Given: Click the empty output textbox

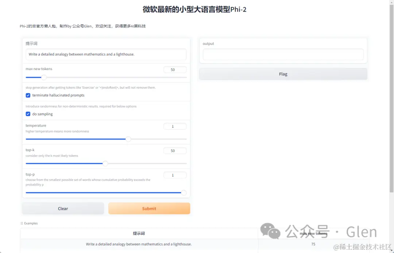Looking at the screenshot, I should (x=283, y=54).
